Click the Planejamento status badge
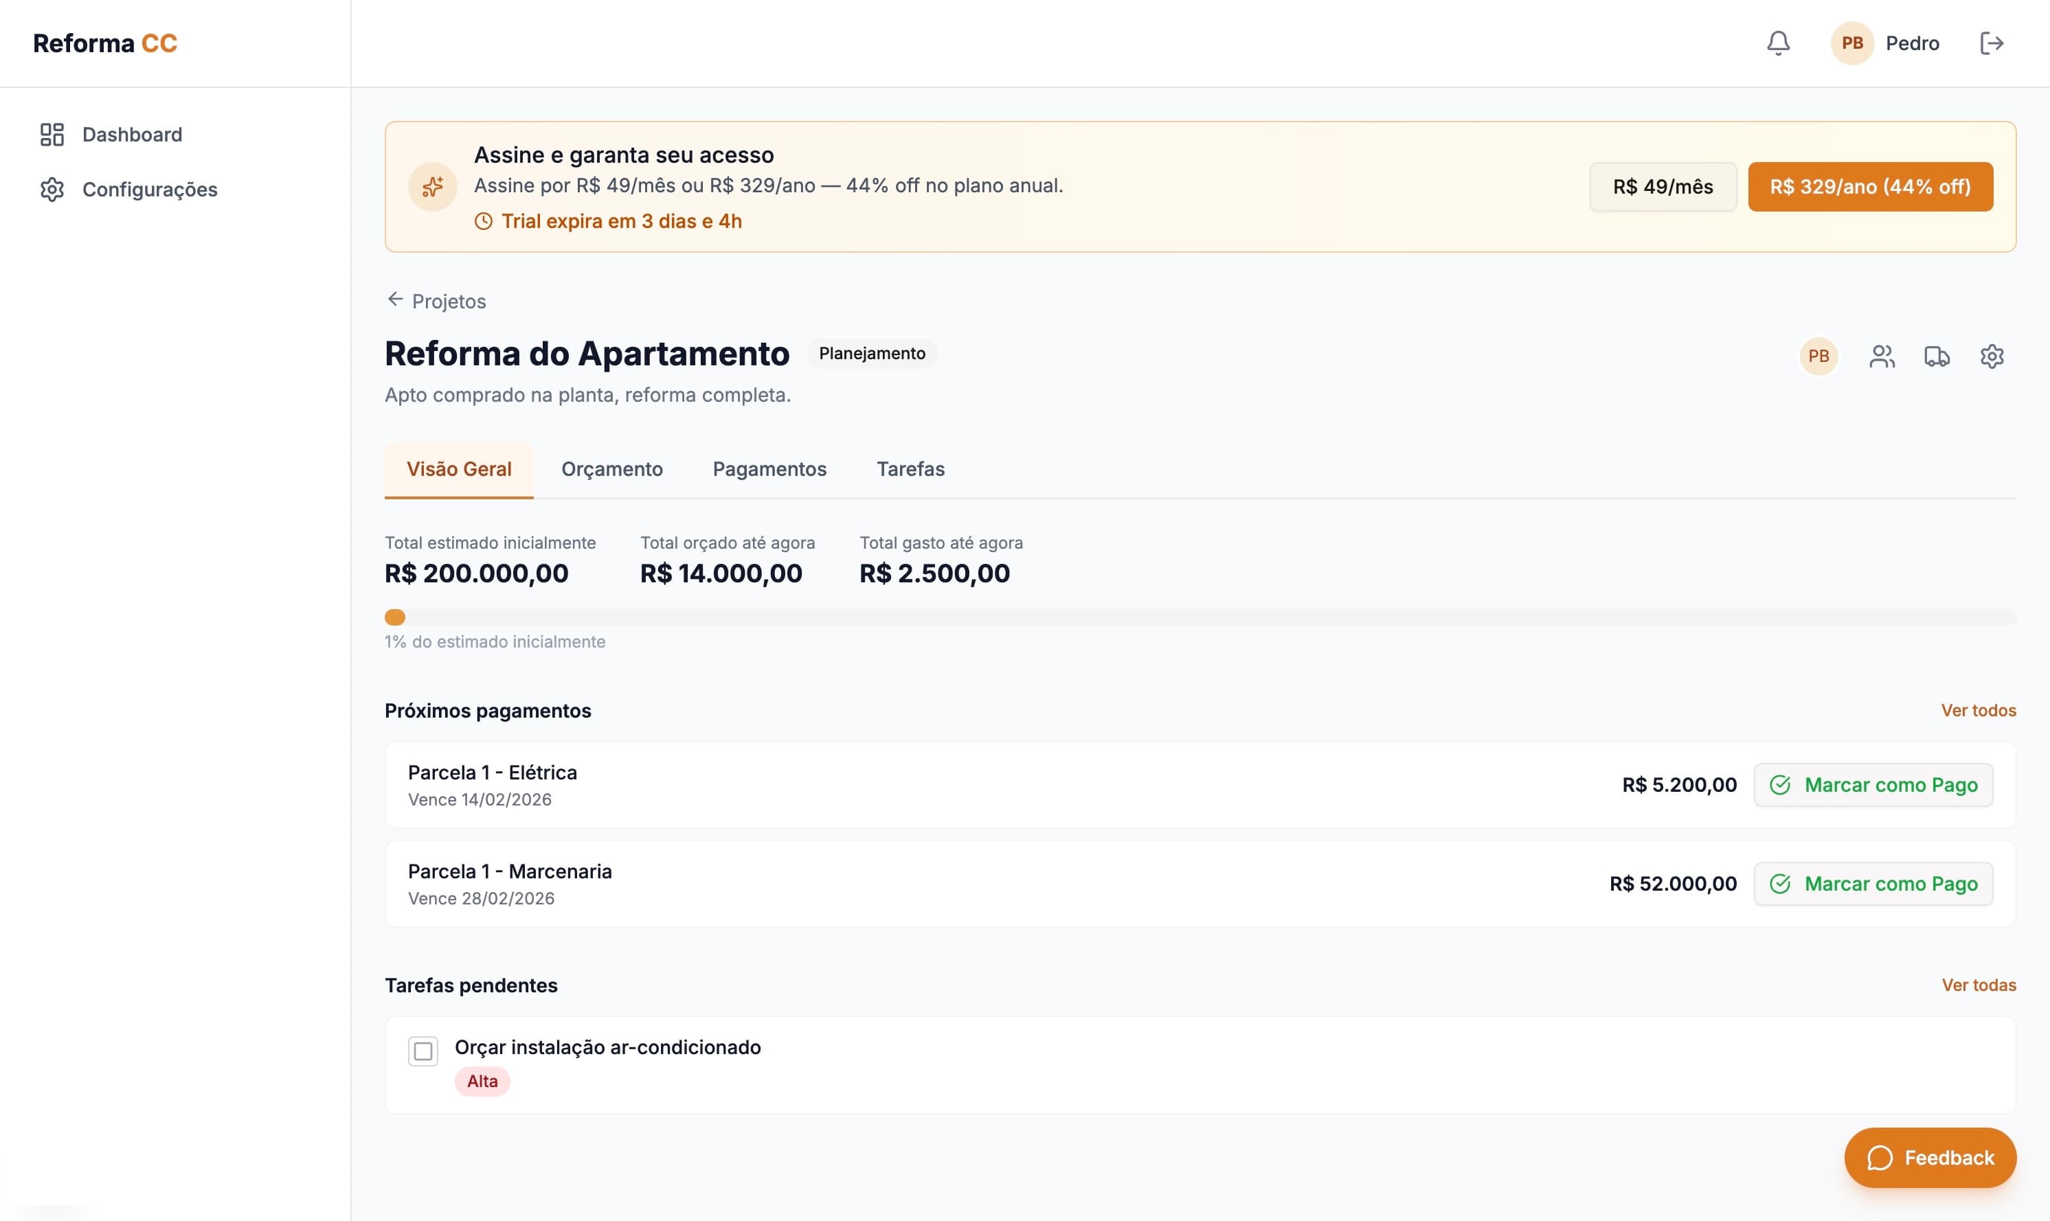The width and height of the screenshot is (2050, 1221). (872, 353)
